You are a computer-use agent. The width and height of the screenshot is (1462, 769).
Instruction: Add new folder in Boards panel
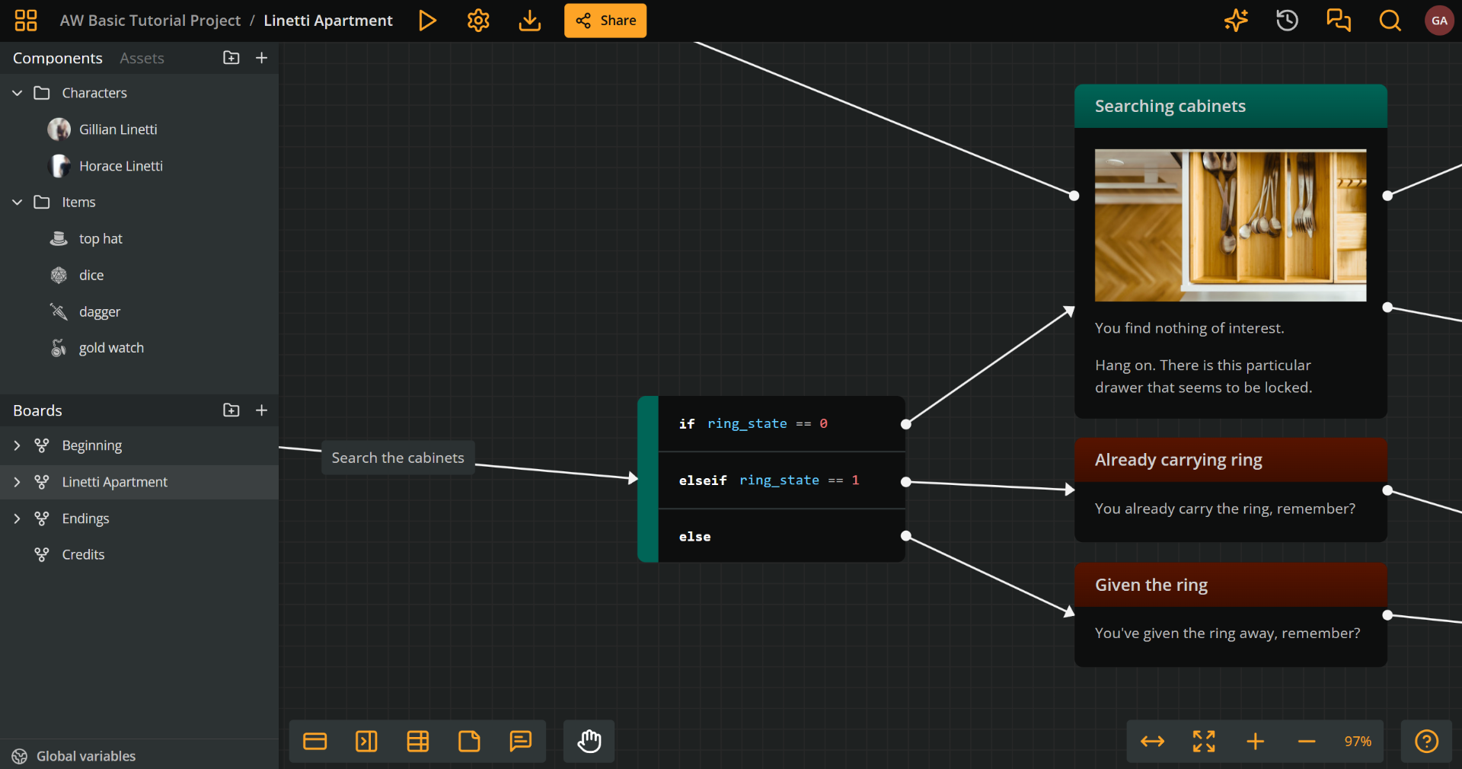click(x=231, y=410)
